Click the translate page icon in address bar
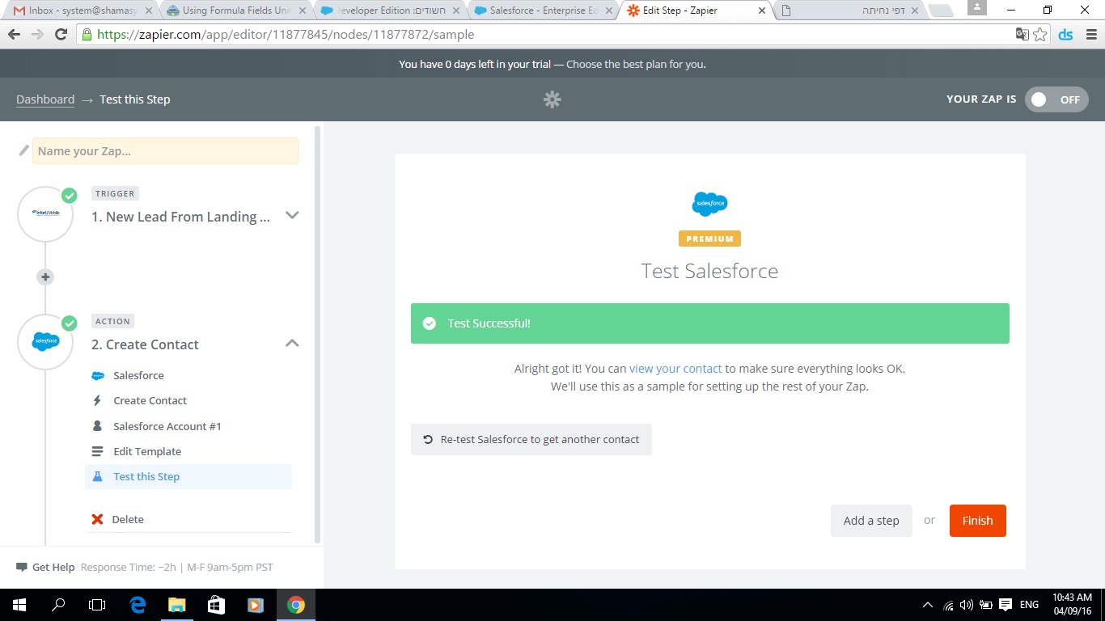This screenshot has width=1105, height=621. point(1022,35)
